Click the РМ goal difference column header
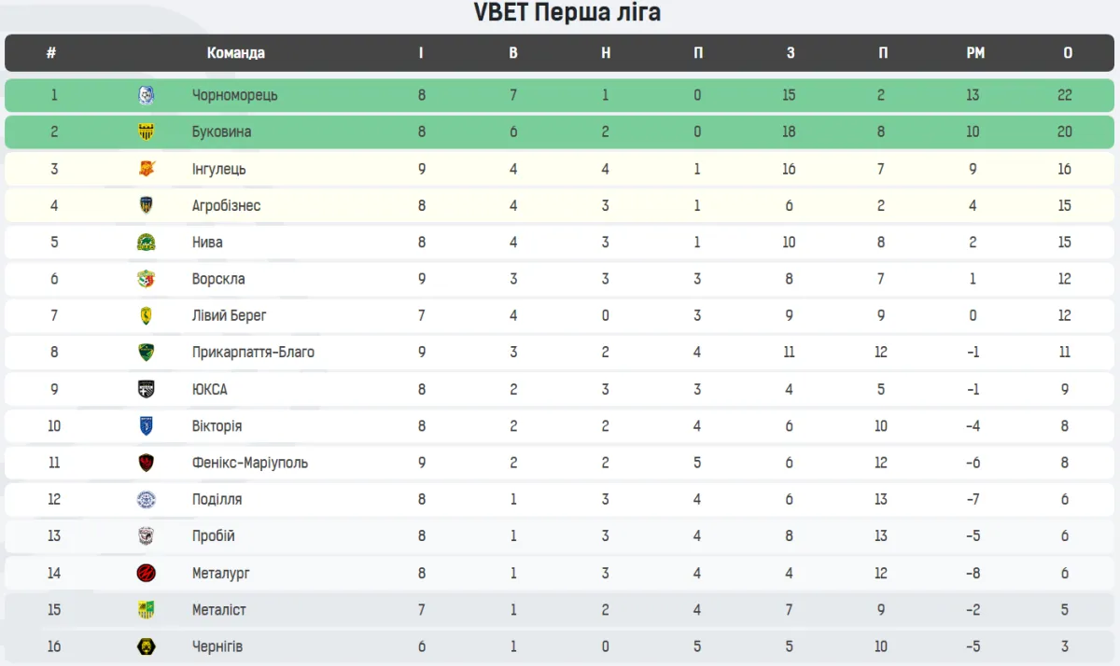This screenshot has width=1120, height=666. point(974,53)
